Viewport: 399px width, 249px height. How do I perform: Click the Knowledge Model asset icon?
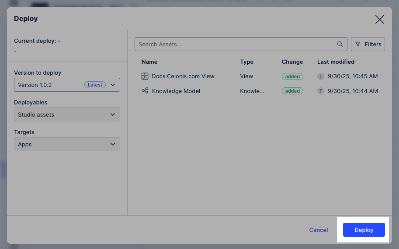click(x=145, y=91)
